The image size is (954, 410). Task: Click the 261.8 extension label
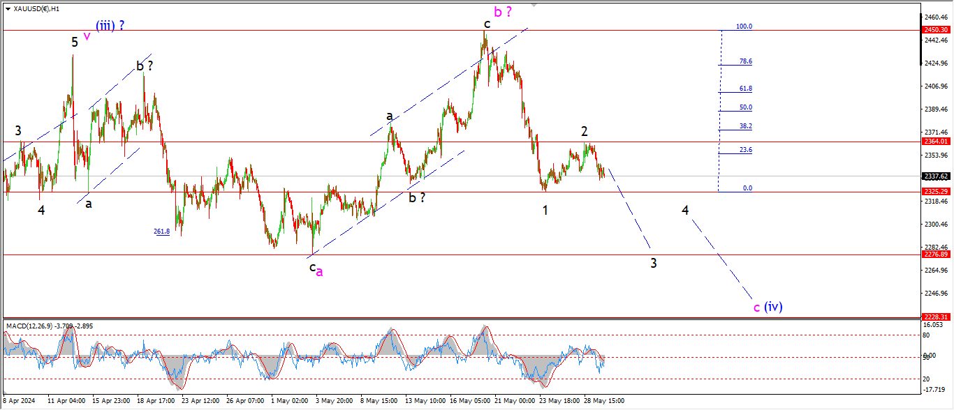161,231
